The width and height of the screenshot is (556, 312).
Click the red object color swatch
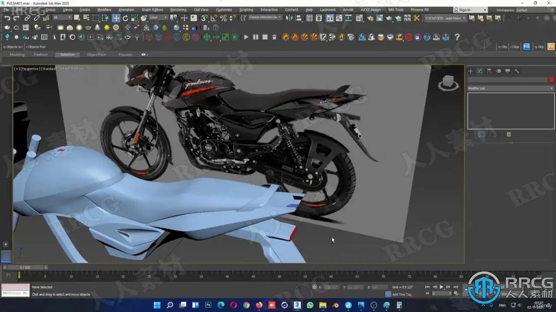pos(552,80)
